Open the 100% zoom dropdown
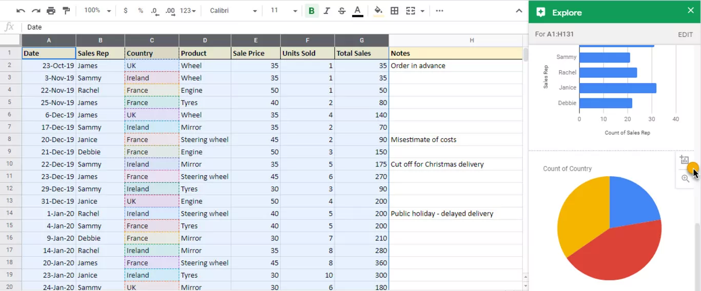The height and width of the screenshot is (291, 701). pyautogui.click(x=98, y=11)
